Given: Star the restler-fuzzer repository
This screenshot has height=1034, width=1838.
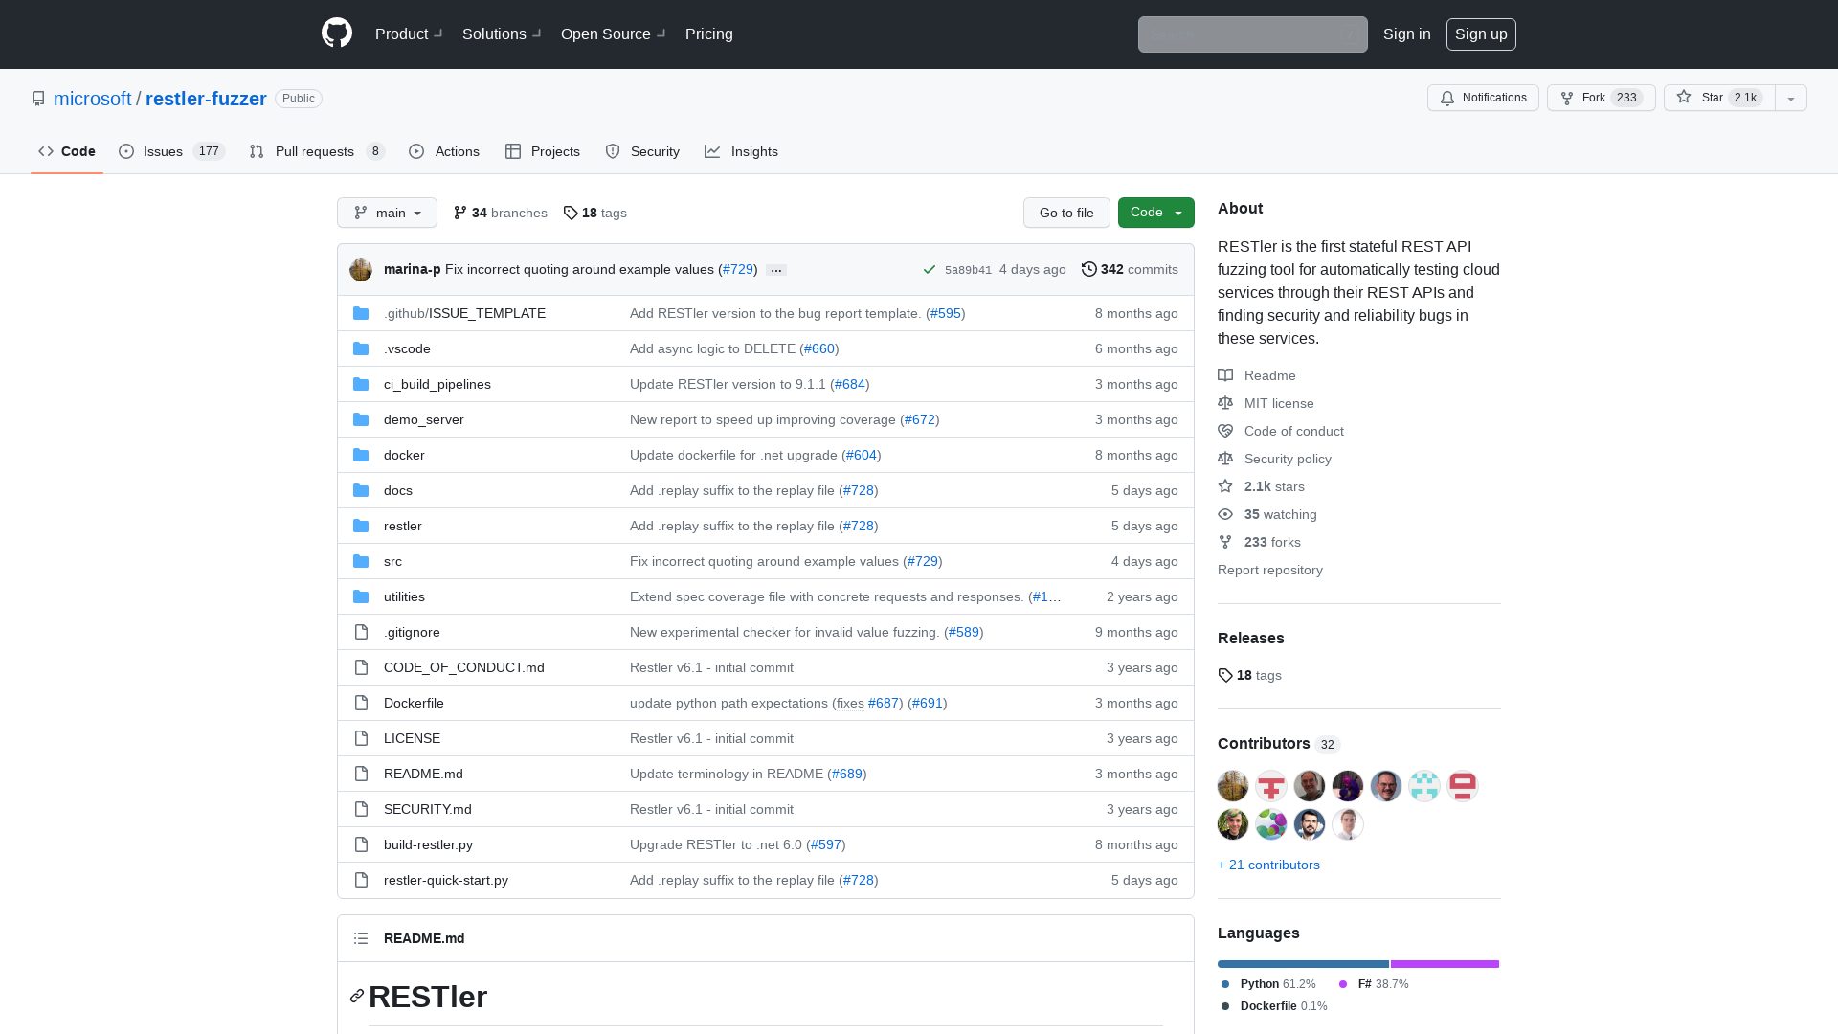Looking at the screenshot, I should tap(1719, 98).
